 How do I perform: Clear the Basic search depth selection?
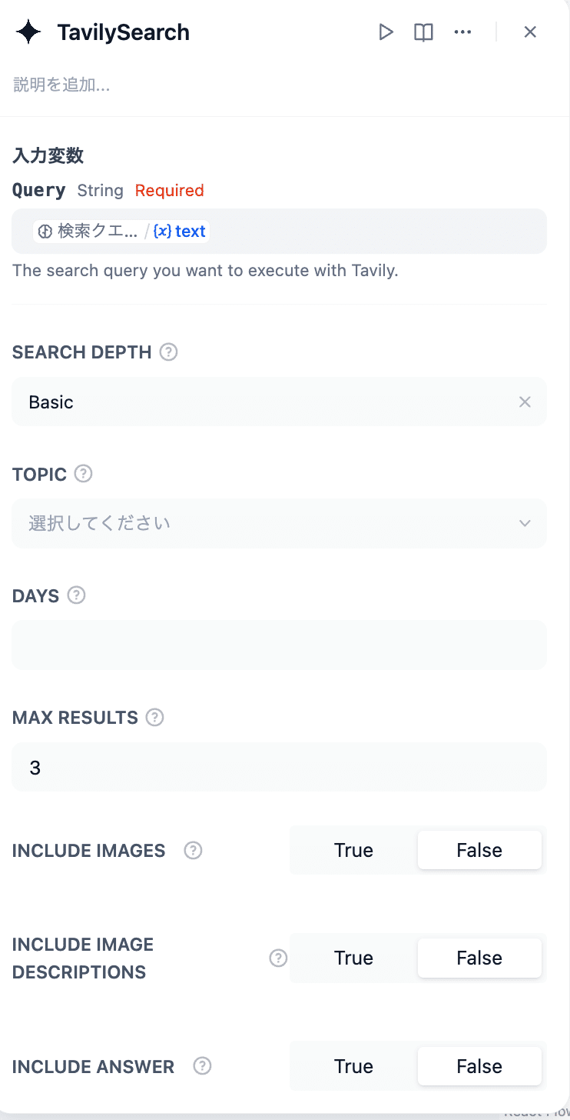click(x=525, y=402)
